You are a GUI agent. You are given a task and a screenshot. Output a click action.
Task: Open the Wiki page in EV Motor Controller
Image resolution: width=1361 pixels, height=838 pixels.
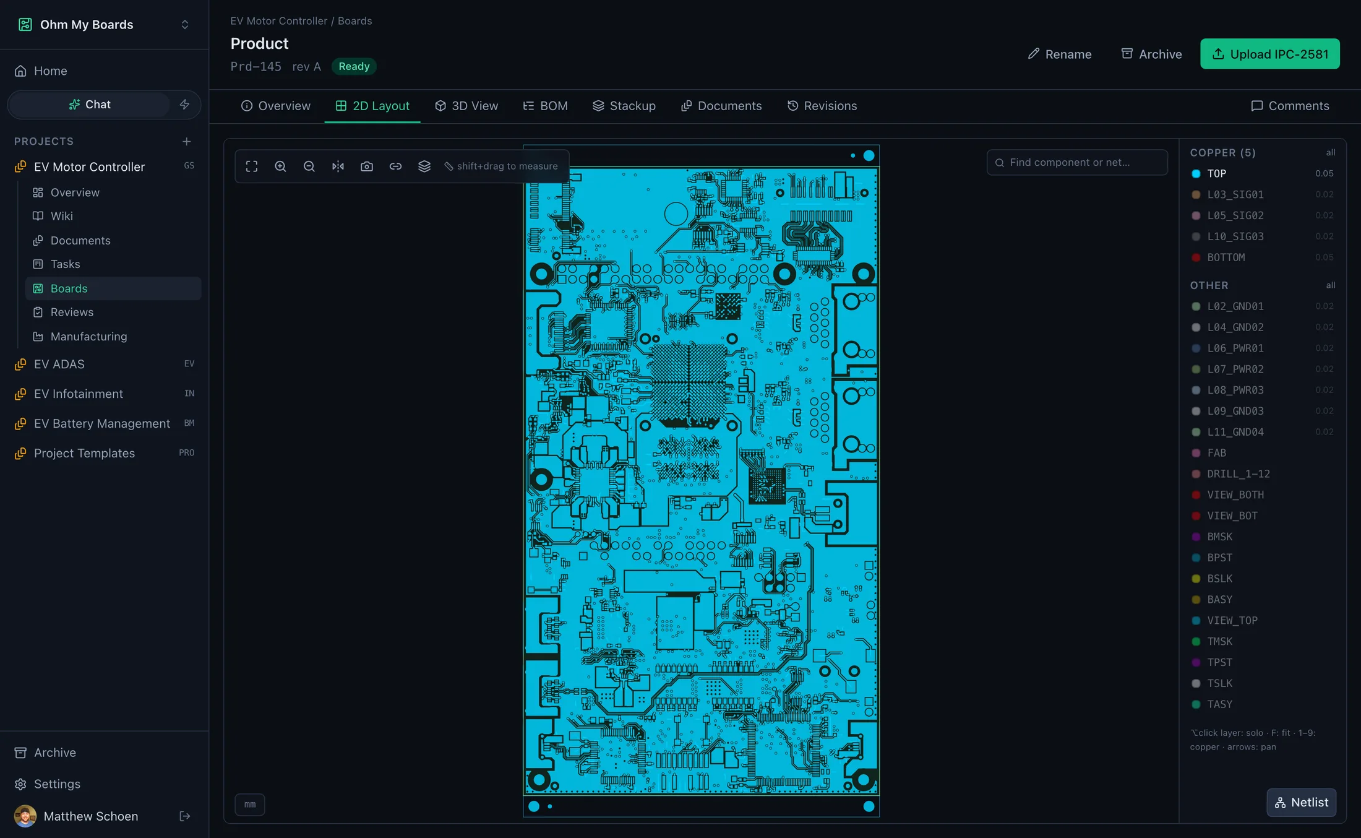pyautogui.click(x=113, y=216)
